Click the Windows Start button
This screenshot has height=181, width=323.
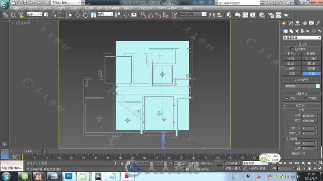[x=6, y=177]
